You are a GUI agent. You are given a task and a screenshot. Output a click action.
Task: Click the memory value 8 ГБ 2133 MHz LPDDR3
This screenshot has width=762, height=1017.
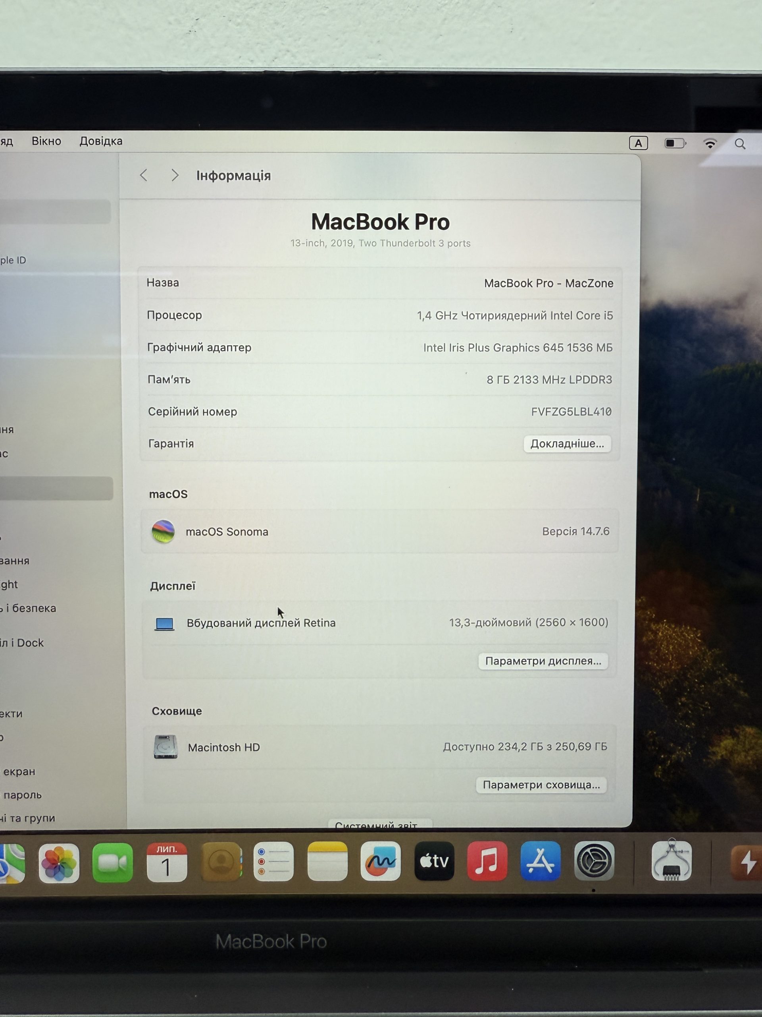tap(549, 380)
